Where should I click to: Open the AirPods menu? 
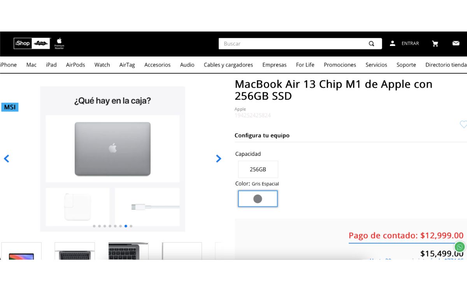coord(75,65)
